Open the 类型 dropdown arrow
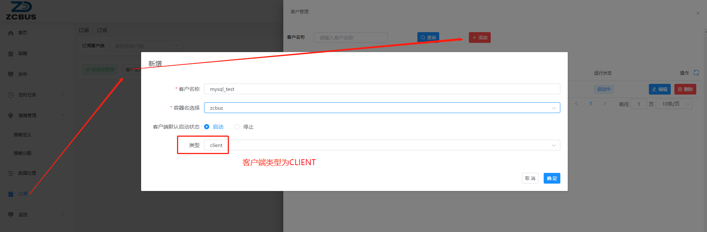707x232 pixels. click(554, 145)
